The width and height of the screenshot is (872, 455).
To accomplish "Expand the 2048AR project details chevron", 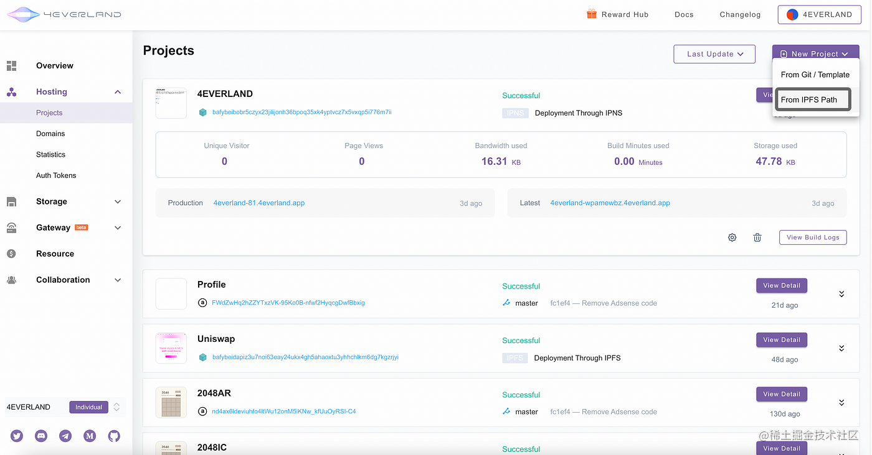I will click(841, 402).
